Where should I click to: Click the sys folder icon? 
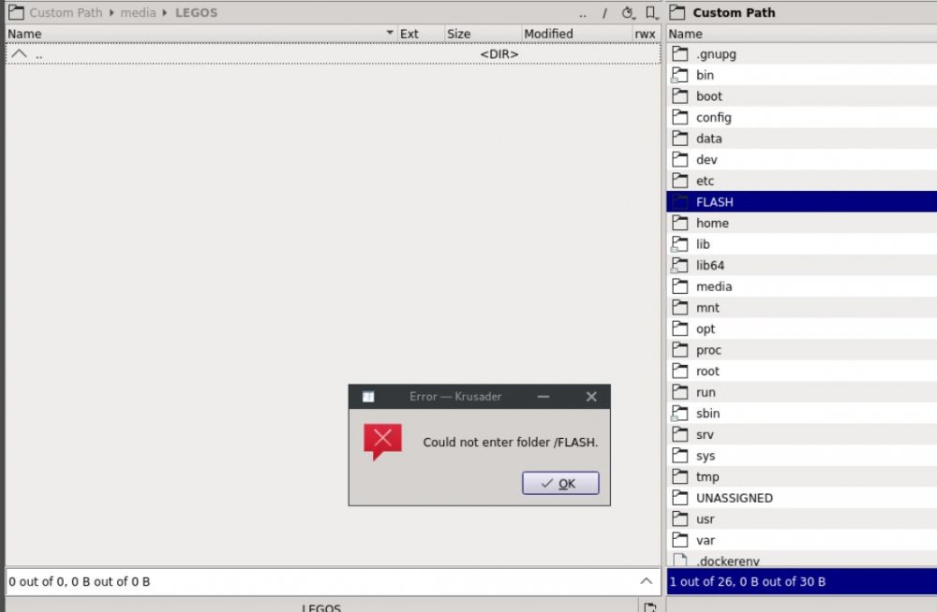679,456
